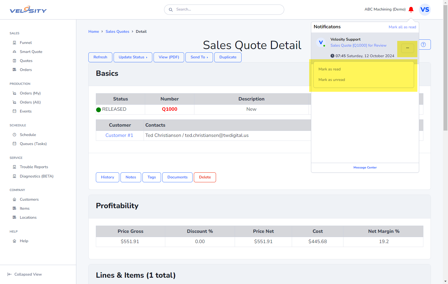The image size is (448, 284).
Task: Click the Collapsed View label
Action: tap(28, 274)
